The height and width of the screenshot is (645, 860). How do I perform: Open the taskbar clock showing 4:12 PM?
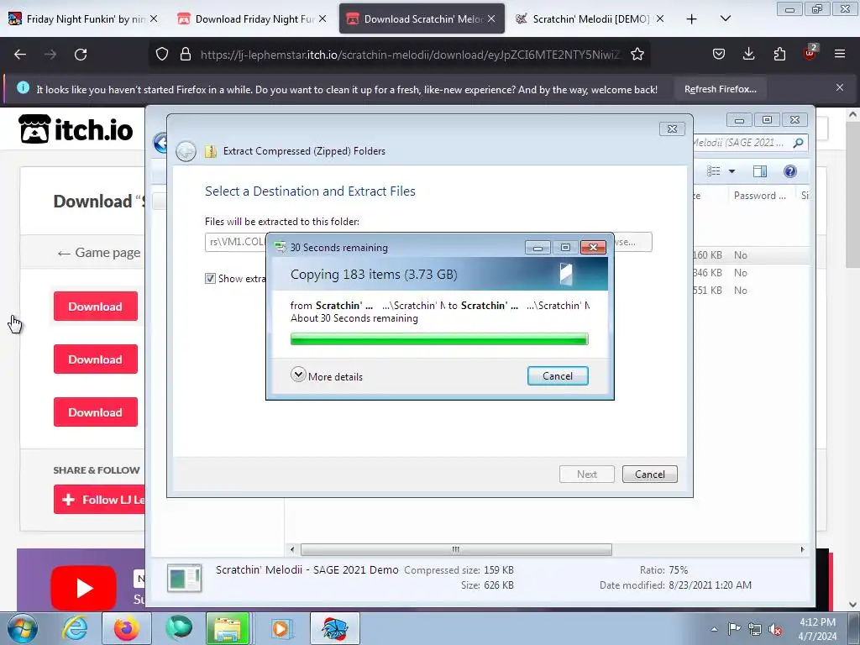817,629
